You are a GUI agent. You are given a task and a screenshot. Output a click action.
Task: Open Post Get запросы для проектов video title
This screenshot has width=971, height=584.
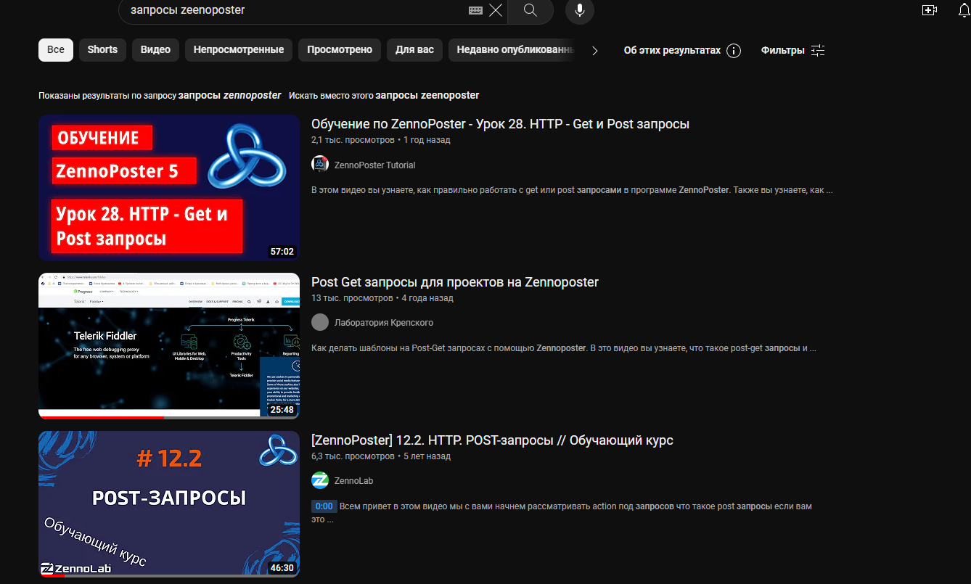pyautogui.click(x=455, y=282)
